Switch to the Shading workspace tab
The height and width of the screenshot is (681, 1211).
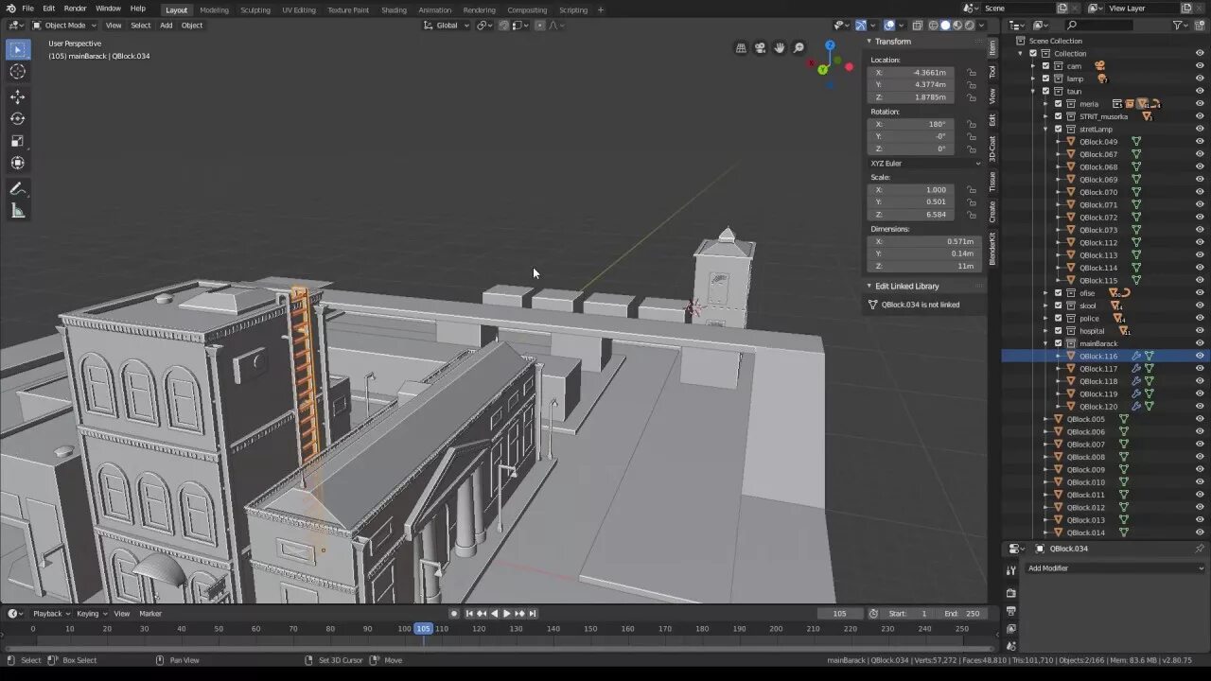coord(394,9)
